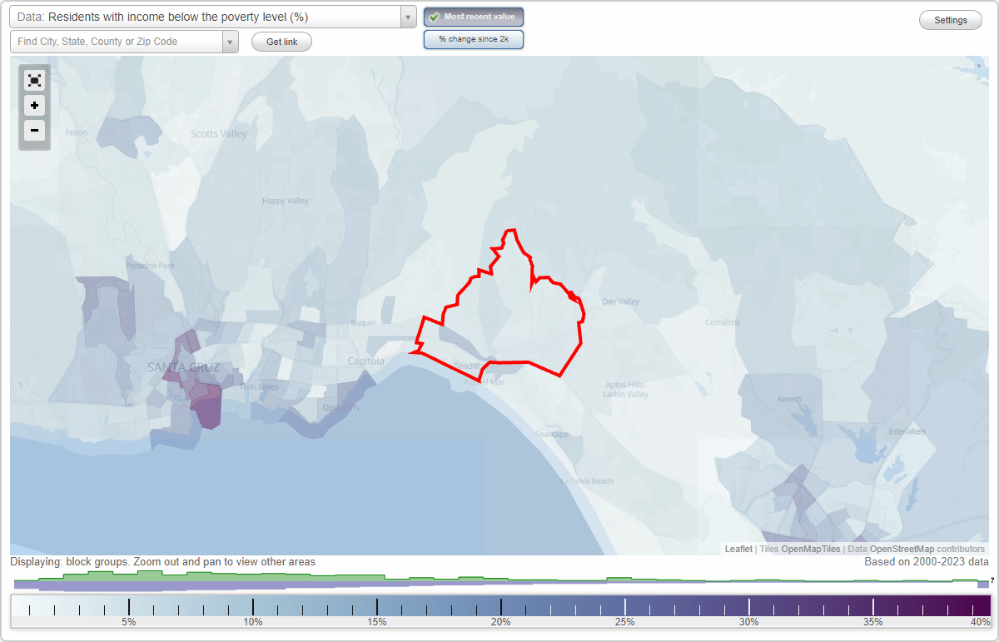Click the green checkmark icon on Most recent value
This screenshot has width=999, height=642.
435,16
